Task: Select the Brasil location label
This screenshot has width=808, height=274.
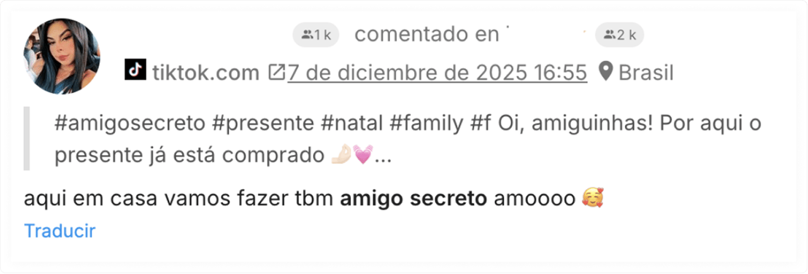Action: click(646, 73)
